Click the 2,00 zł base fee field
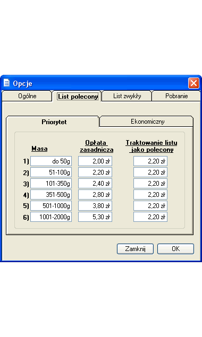202x337 pixels. point(95,161)
